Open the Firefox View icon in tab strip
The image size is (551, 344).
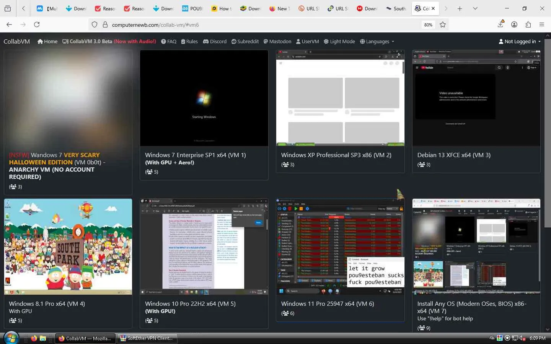click(8, 8)
